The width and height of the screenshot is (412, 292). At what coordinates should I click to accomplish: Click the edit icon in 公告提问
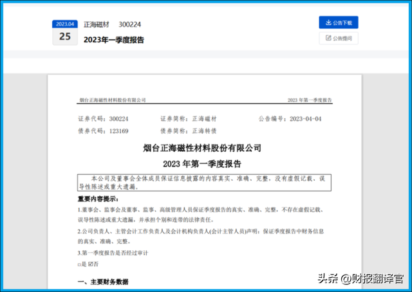click(x=328, y=38)
